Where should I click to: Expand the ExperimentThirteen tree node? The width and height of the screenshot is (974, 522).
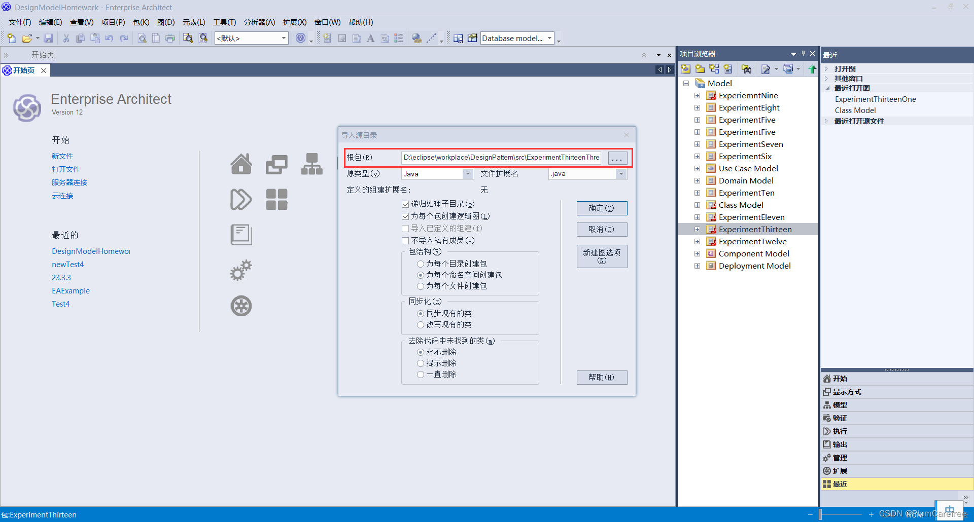[x=697, y=229]
